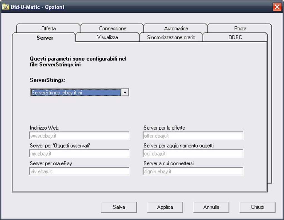Open the ODBC tab

pos(235,37)
